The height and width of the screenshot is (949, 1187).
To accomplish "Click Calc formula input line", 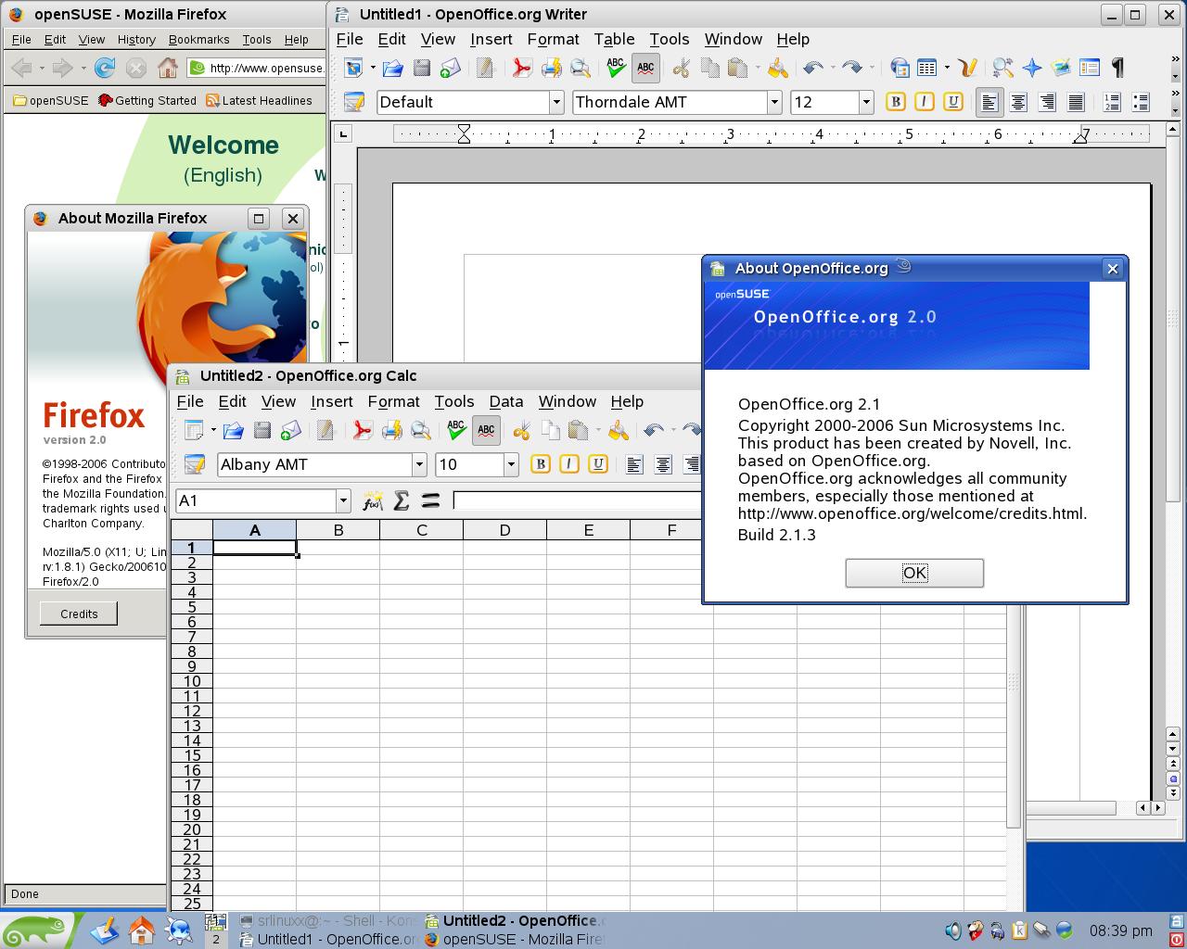I will (577, 500).
